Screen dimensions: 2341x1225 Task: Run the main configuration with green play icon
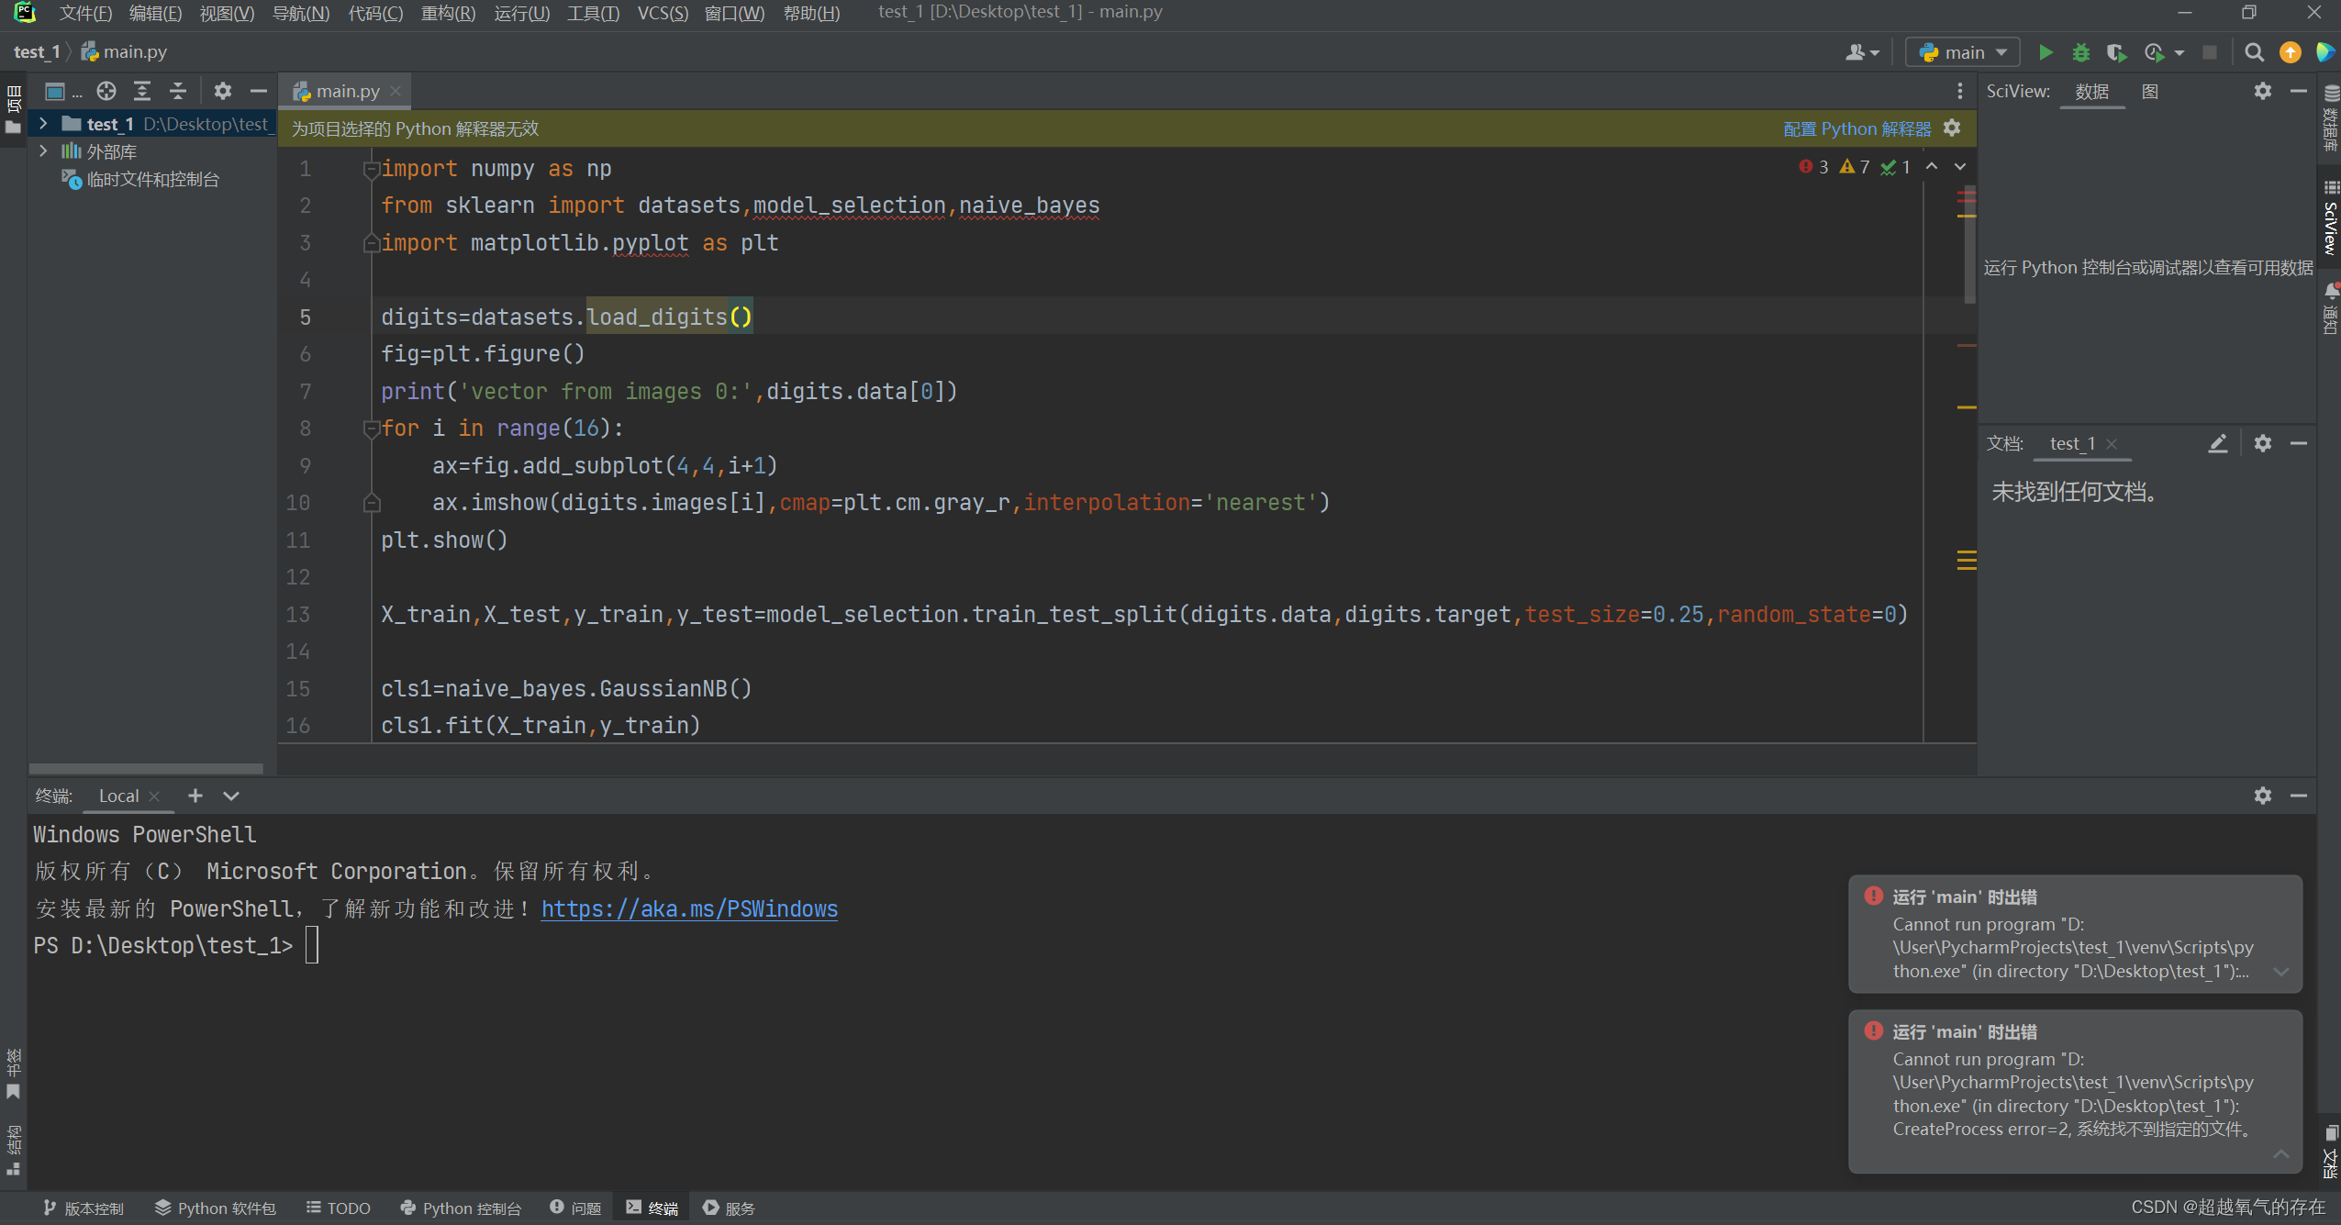coord(2046,52)
